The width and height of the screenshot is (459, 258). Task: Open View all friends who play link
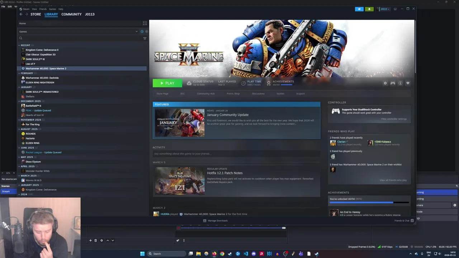tap(393, 180)
